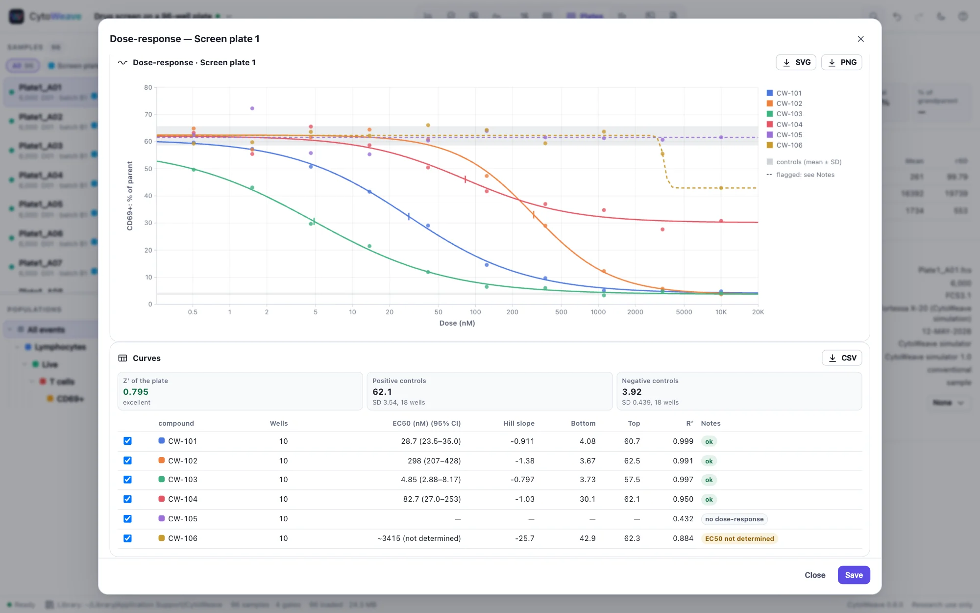Export the Curves table as CSV

click(x=842, y=358)
